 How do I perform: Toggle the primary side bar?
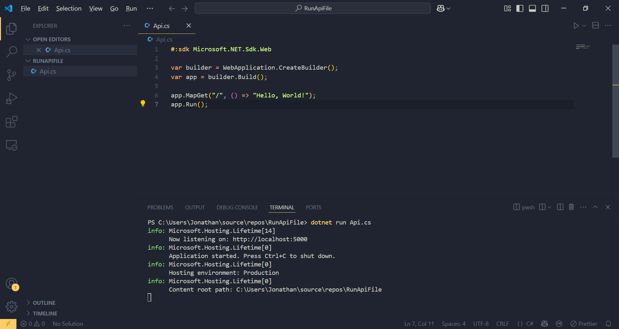click(520, 8)
